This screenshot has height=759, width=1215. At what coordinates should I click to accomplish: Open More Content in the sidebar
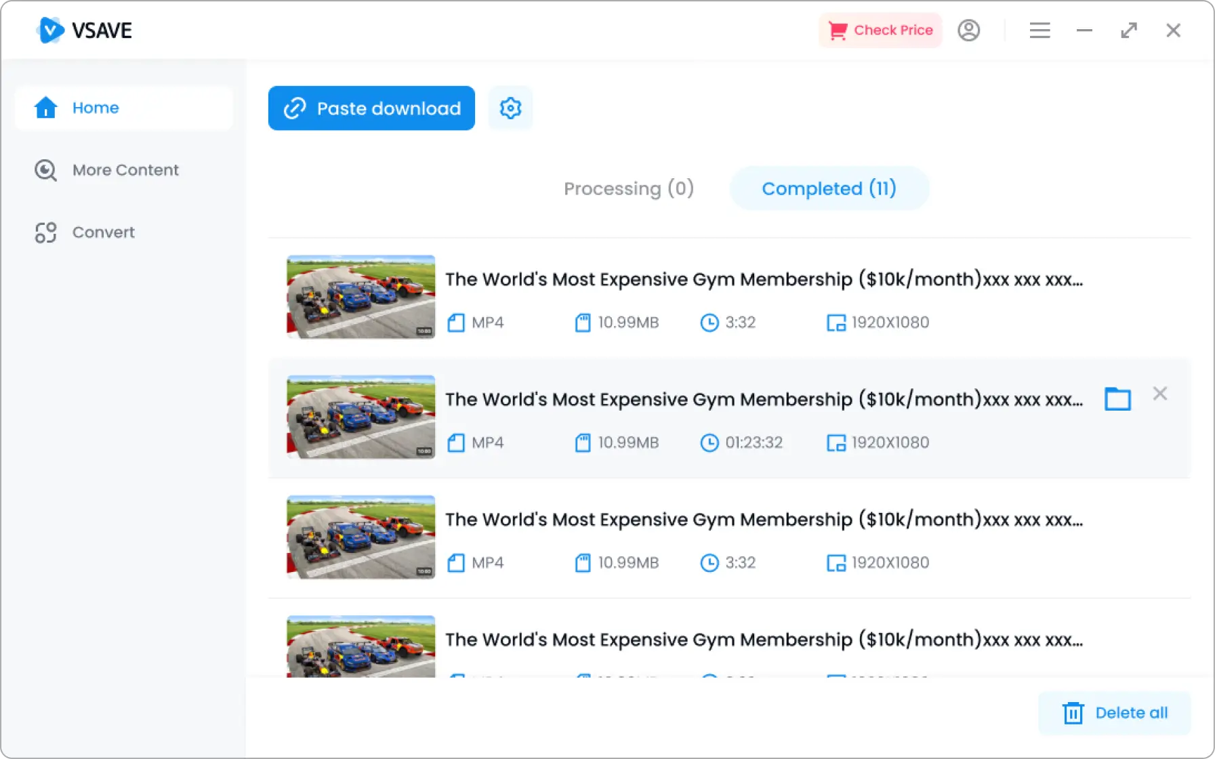click(x=124, y=170)
